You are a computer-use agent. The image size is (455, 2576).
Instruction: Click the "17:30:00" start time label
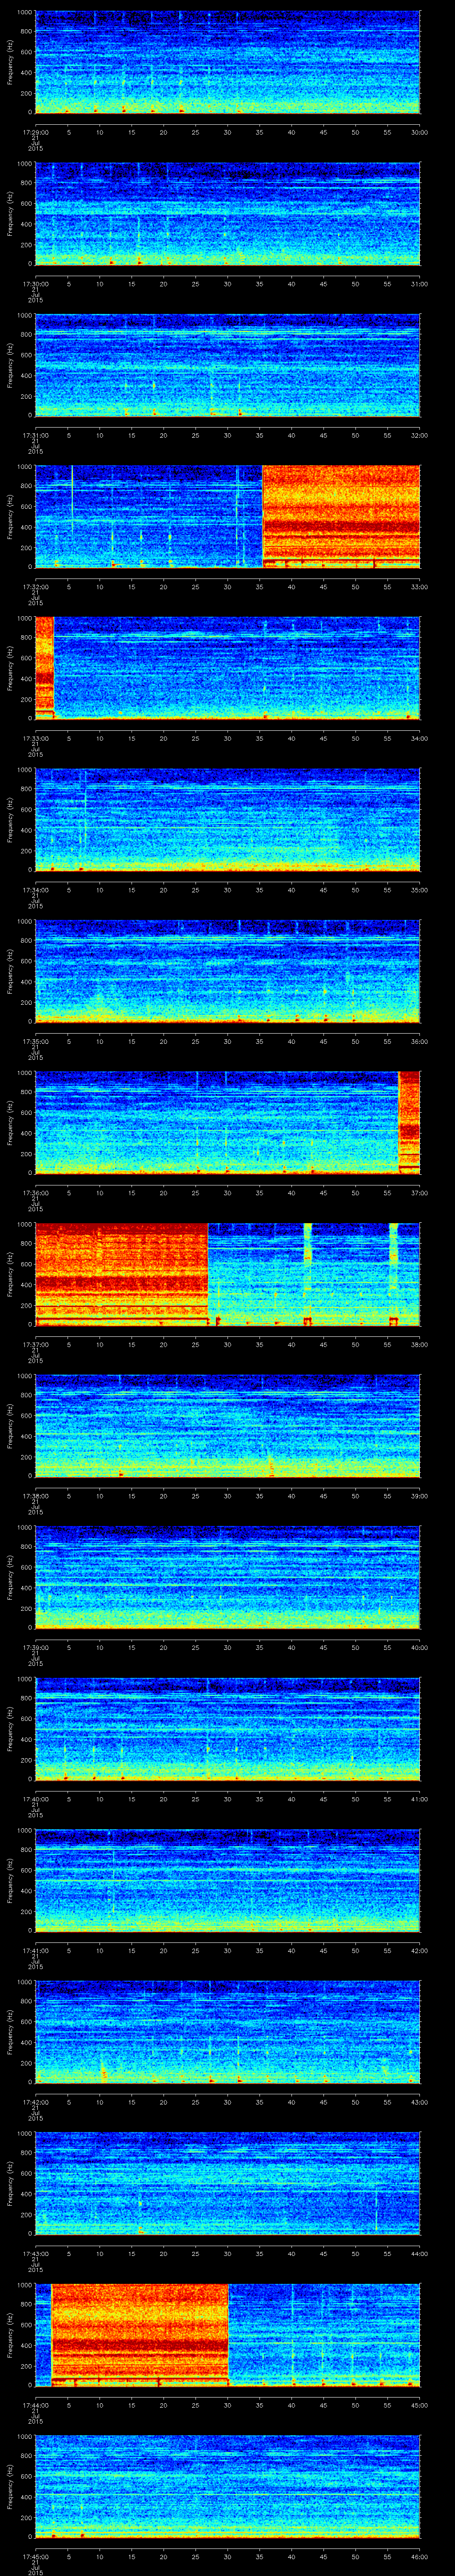click(35, 284)
